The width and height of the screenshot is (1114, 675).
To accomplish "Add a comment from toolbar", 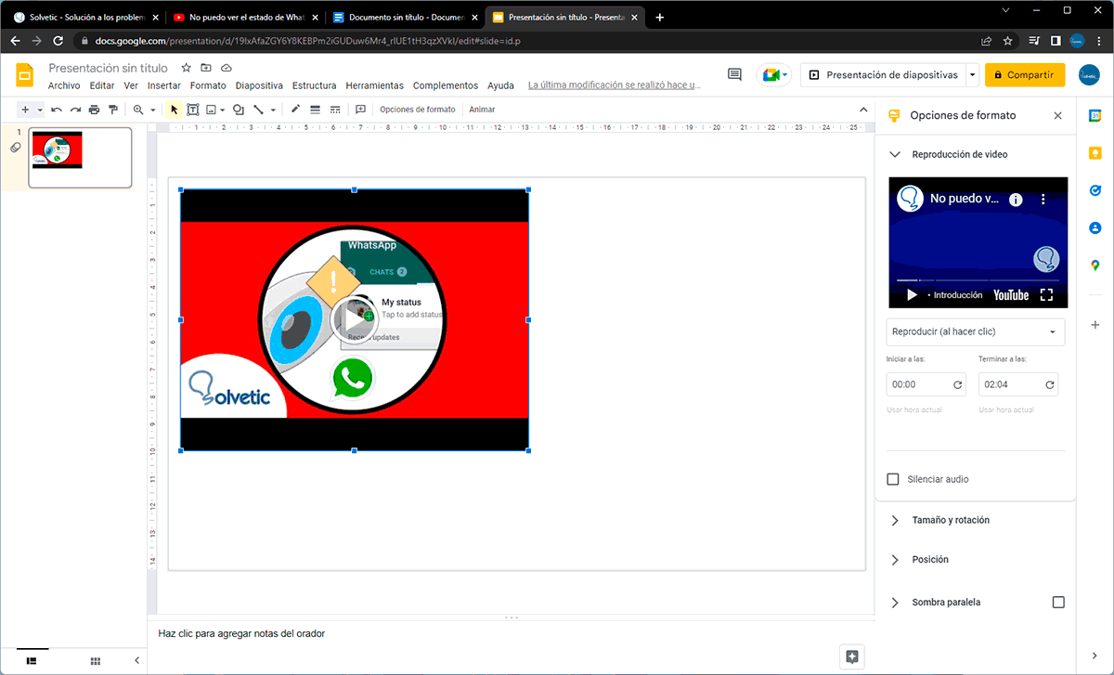I will (360, 110).
